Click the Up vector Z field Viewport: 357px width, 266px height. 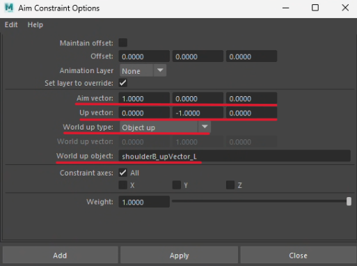coord(251,113)
